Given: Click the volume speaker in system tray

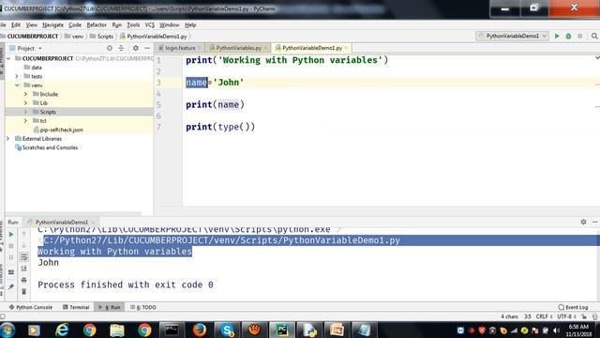Looking at the screenshot, I should 556,330.
